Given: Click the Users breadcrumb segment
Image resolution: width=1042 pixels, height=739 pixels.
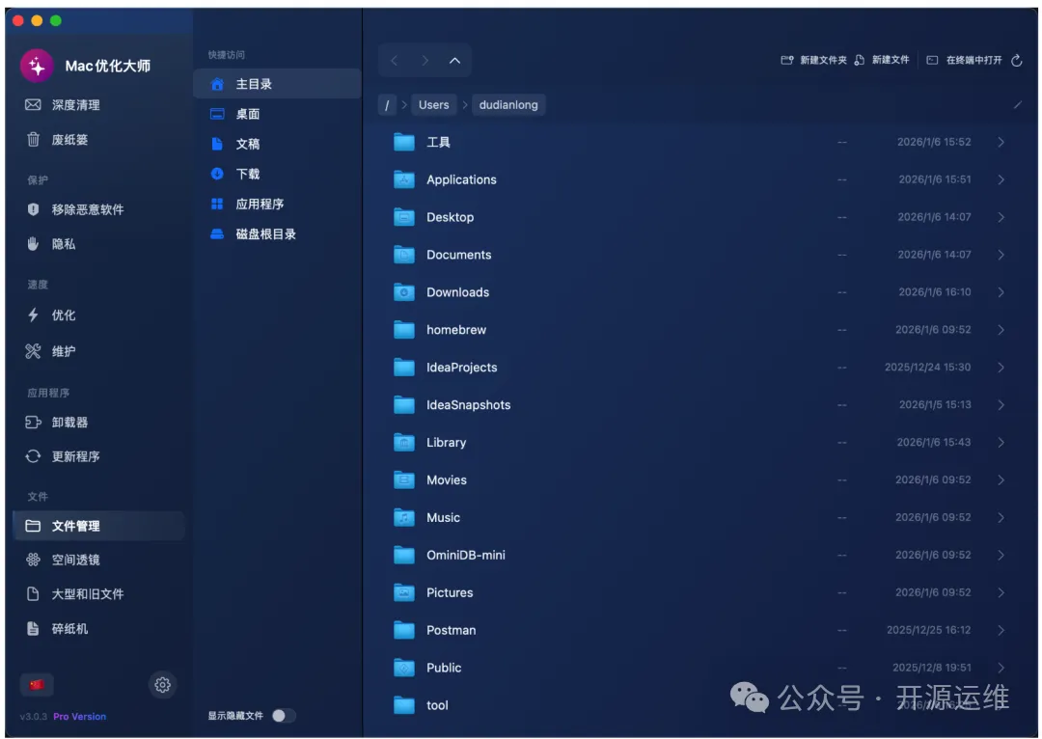Looking at the screenshot, I should click(x=433, y=105).
